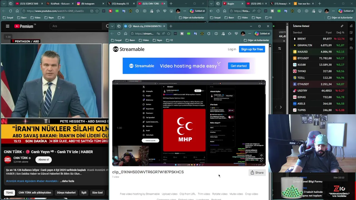This screenshot has height=200, width=356.
Task: Sort watchlist by Fiyat column
Action: 328,32
